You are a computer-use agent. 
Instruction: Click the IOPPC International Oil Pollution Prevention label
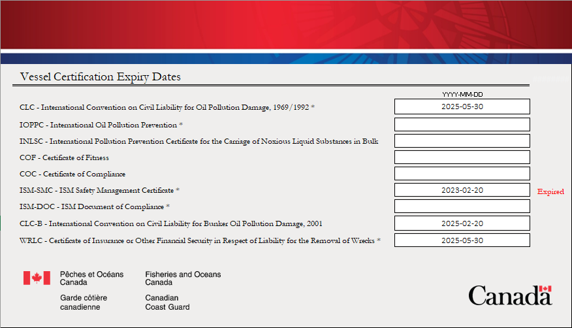(x=99, y=125)
